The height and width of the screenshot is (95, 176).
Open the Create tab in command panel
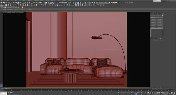pyautogui.click(x=151, y=13)
